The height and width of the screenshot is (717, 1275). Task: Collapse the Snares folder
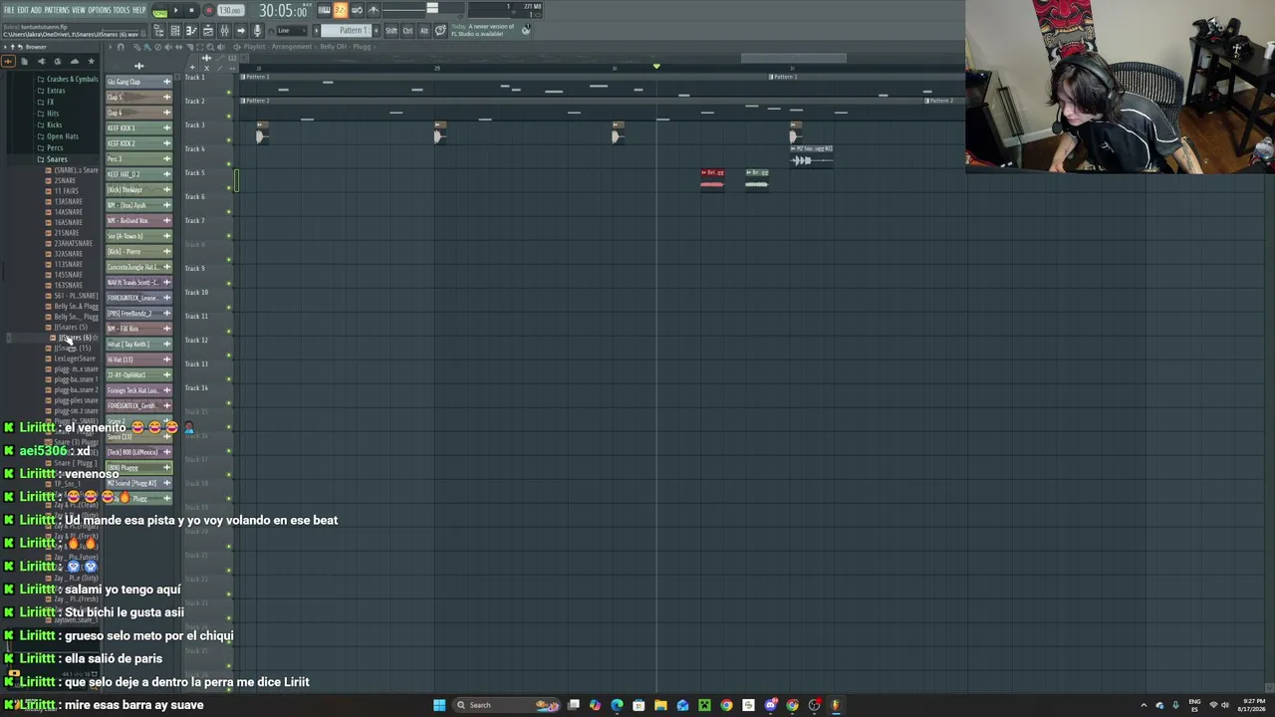pyautogui.click(x=57, y=159)
